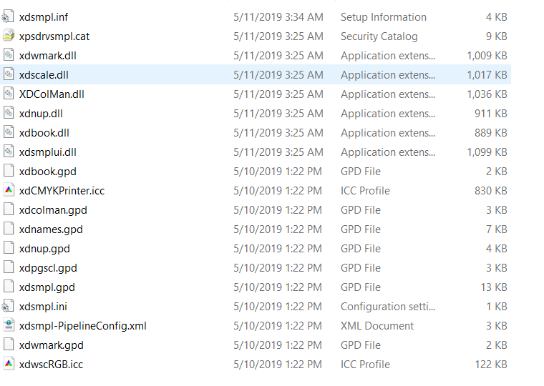The image size is (544, 386).
Task: Select the file named xdnup.dll
Action: [x=41, y=114]
